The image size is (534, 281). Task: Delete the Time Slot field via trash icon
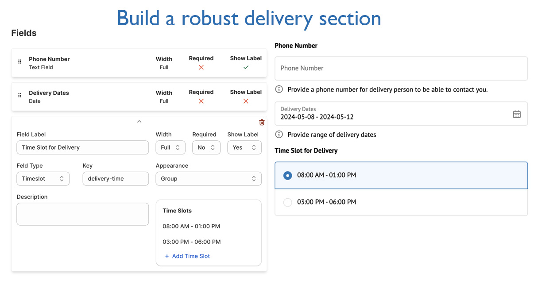click(262, 122)
